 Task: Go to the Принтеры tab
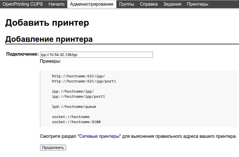coord(197,4)
